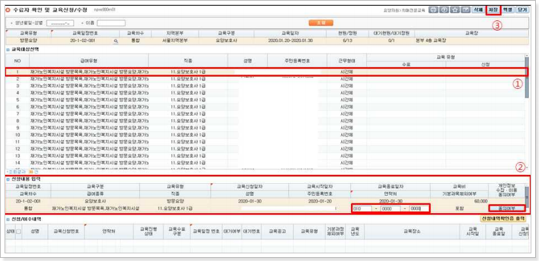Screen dimensions: 539x261
Task: Select row 5 in the trainee list
Action: click(265, 100)
